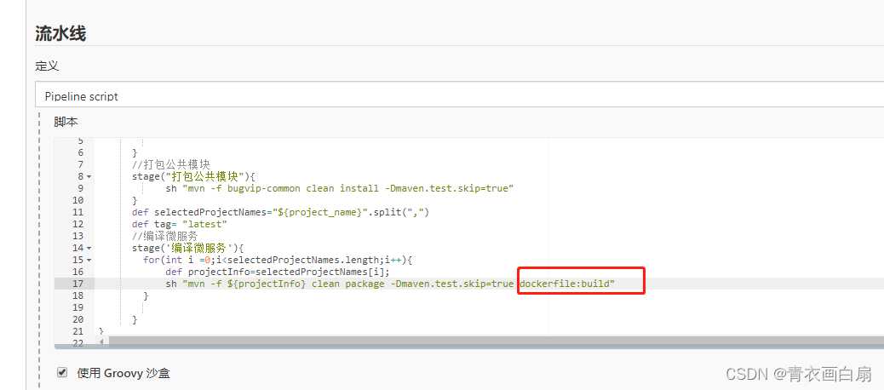Viewport: 884px width, 390px height.
Task: Click line number 17 in the gutter
Action: 77,284
